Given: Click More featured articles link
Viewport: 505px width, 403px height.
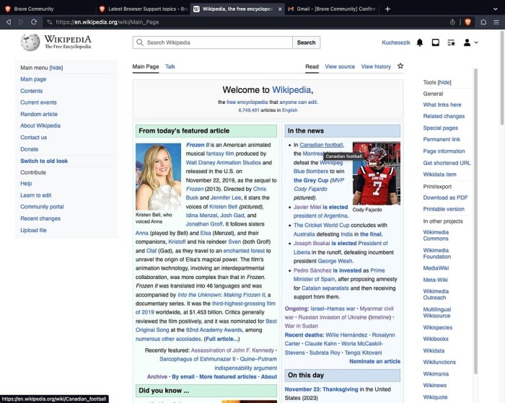Looking at the screenshot, I should coord(228,376).
